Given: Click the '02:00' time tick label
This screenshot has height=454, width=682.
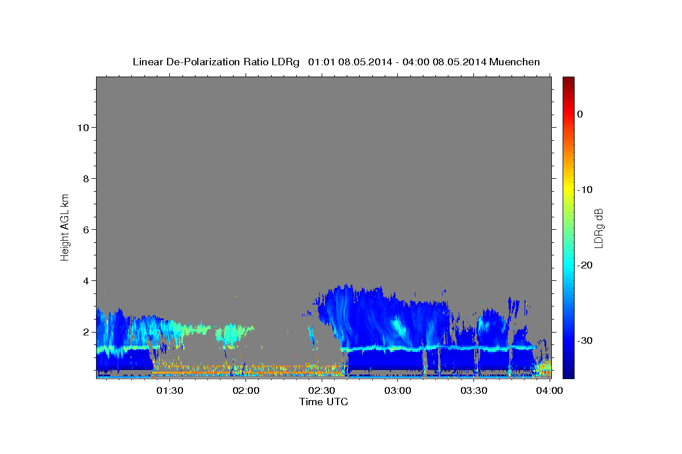Looking at the screenshot, I should [246, 390].
